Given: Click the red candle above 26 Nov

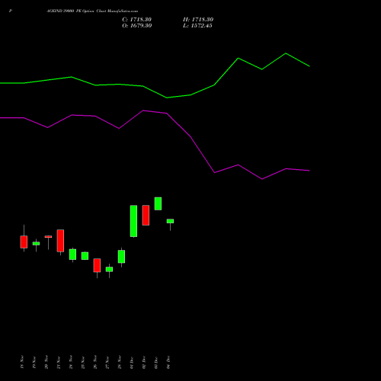Looking at the screenshot, I should [x=97, y=265].
